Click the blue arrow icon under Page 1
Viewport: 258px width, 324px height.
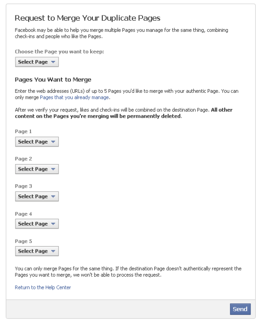(x=53, y=142)
